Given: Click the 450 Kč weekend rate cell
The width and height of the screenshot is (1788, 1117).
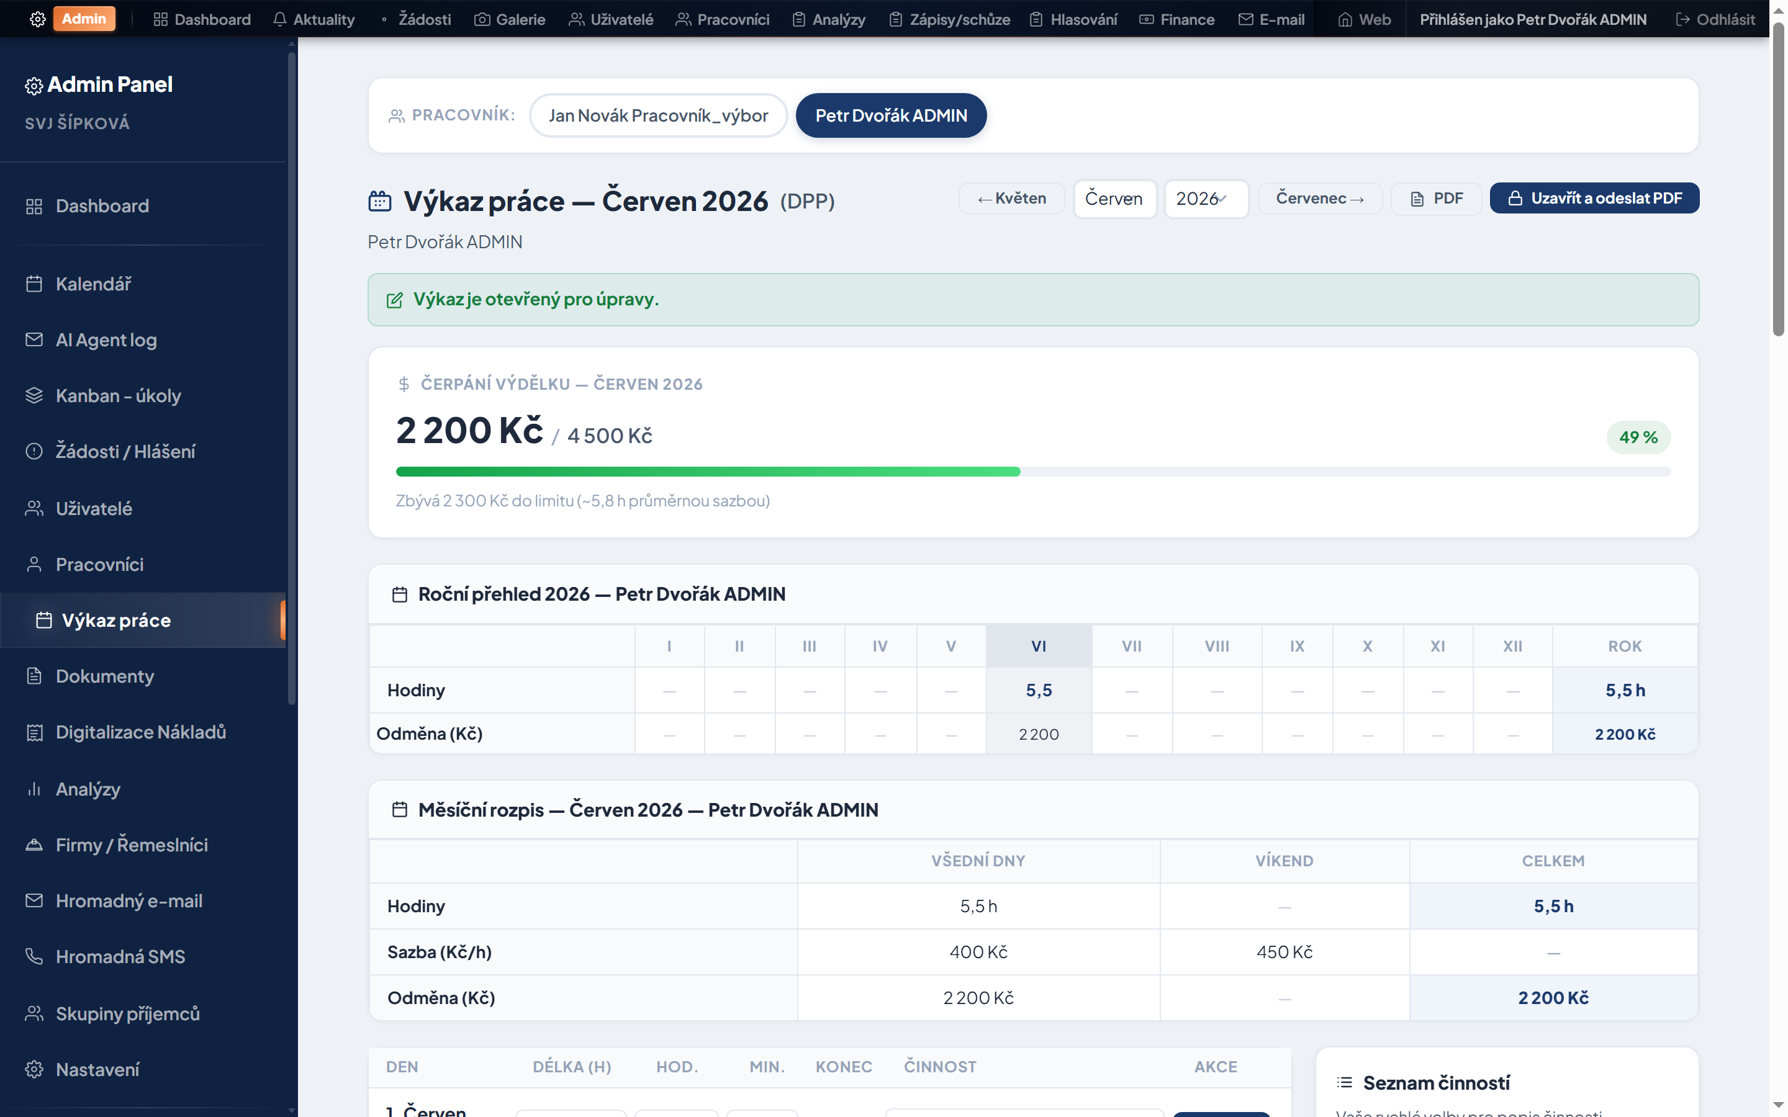Looking at the screenshot, I should (x=1284, y=953).
